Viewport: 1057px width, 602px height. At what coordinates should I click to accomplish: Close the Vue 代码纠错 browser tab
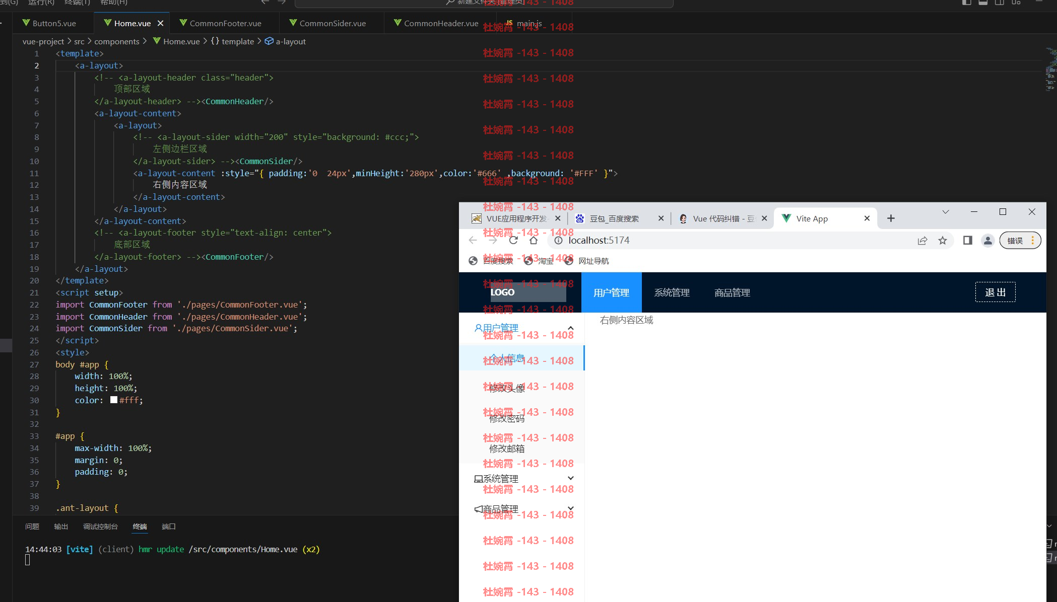coord(764,218)
